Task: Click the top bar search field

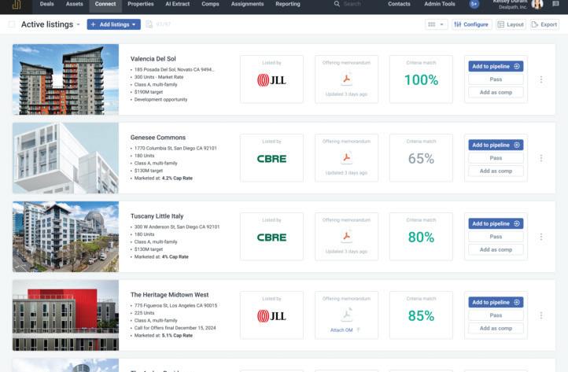Action: click(352, 4)
